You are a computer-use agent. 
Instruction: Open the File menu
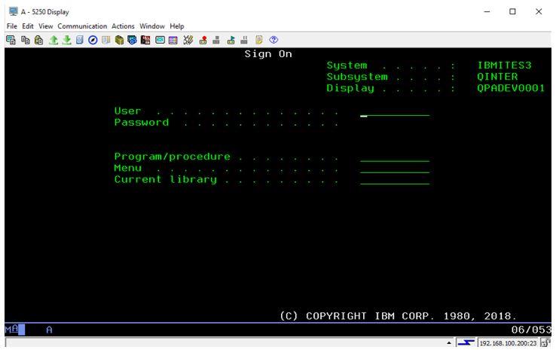[12, 26]
